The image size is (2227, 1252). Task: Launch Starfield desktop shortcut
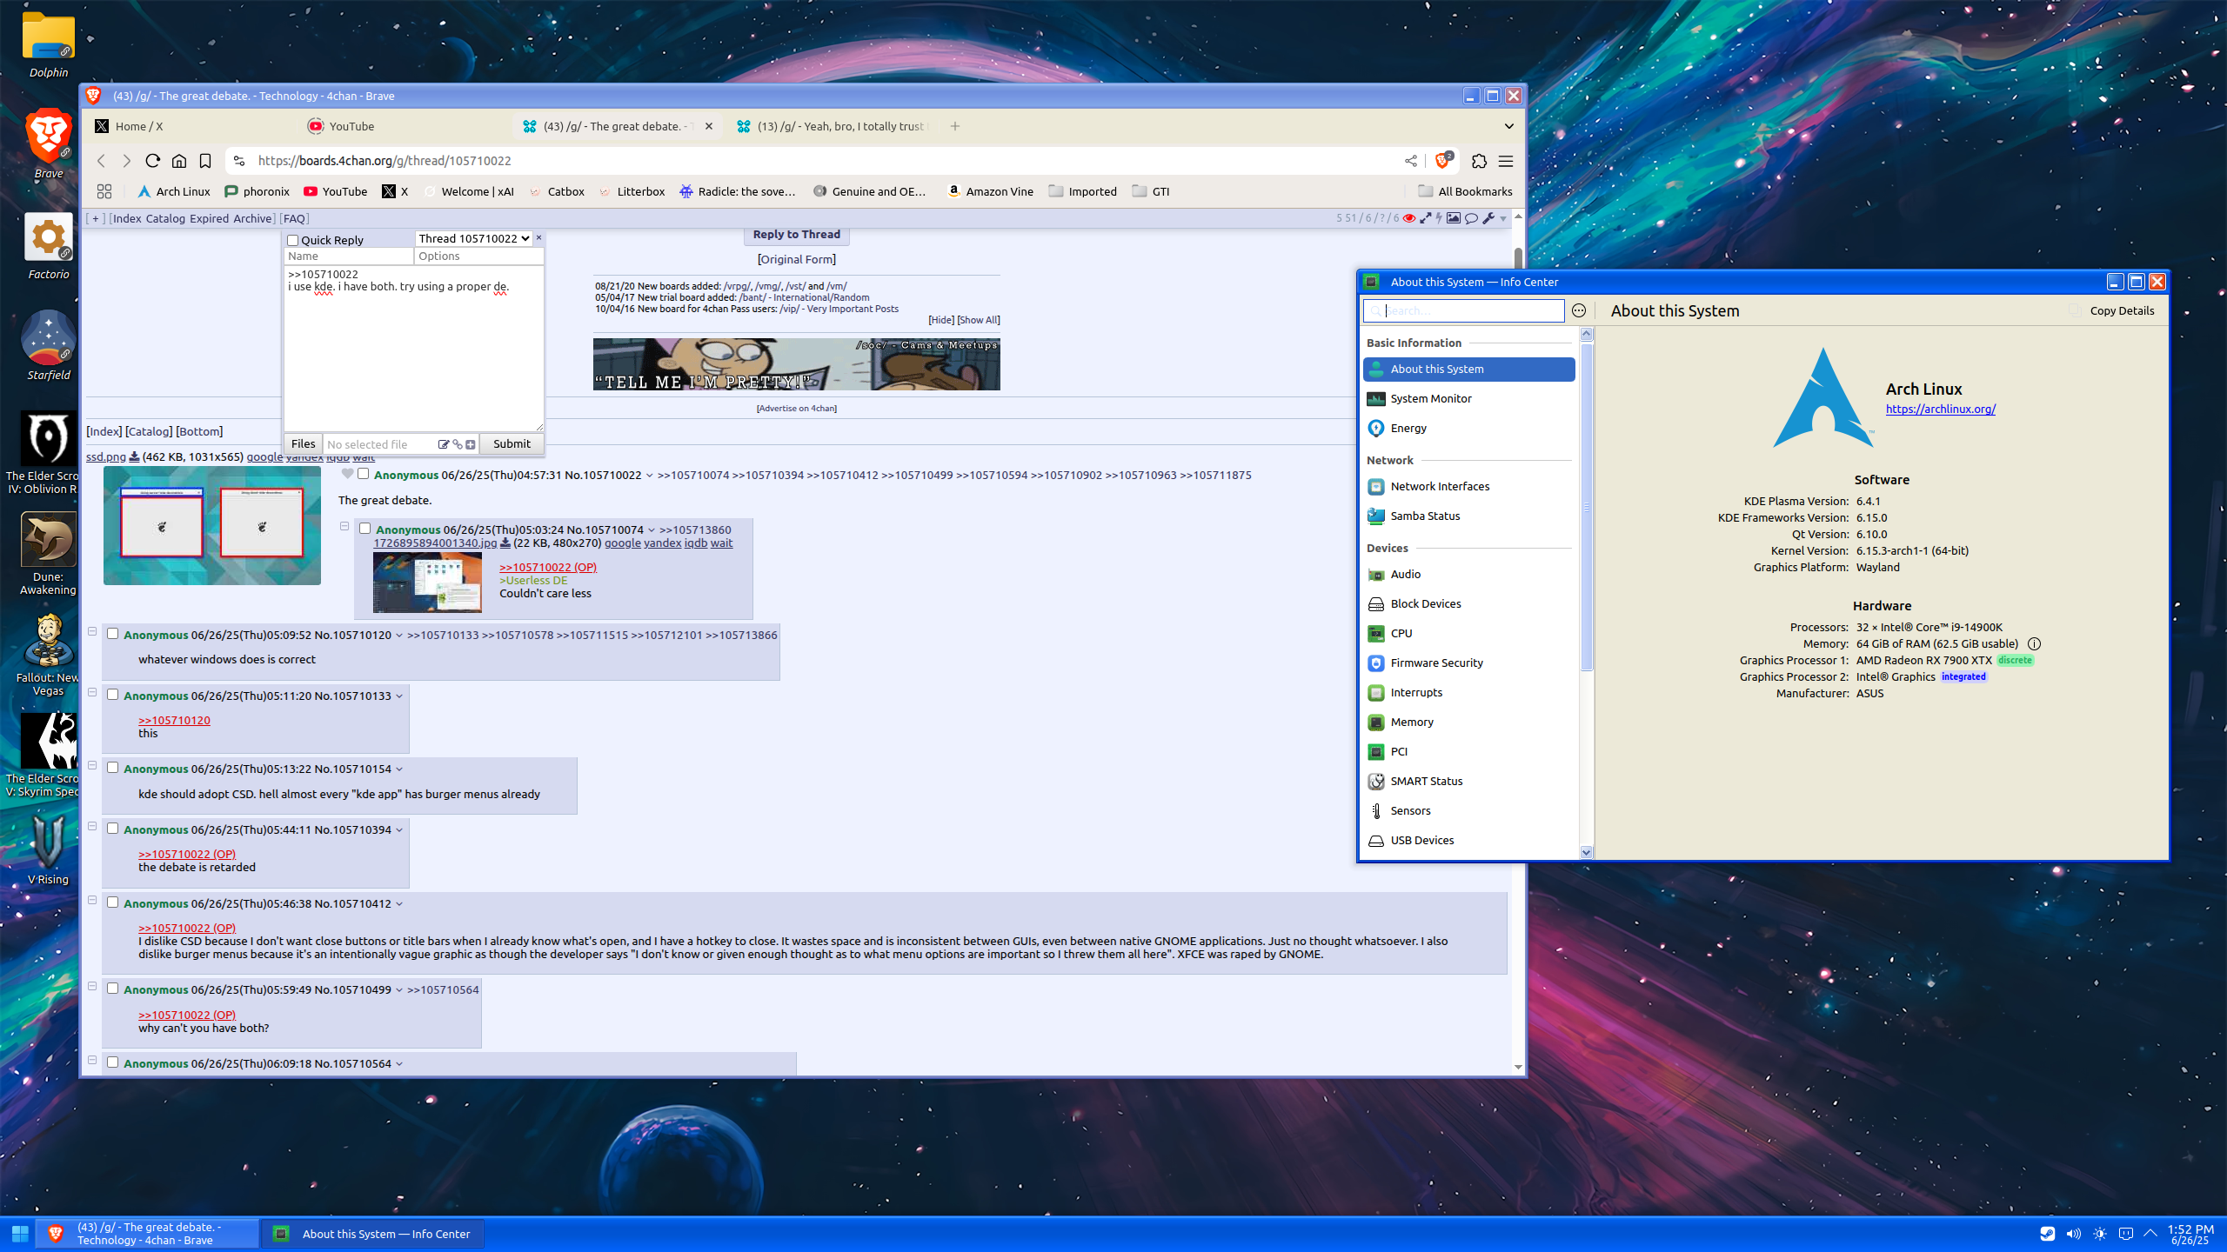pos(49,347)
